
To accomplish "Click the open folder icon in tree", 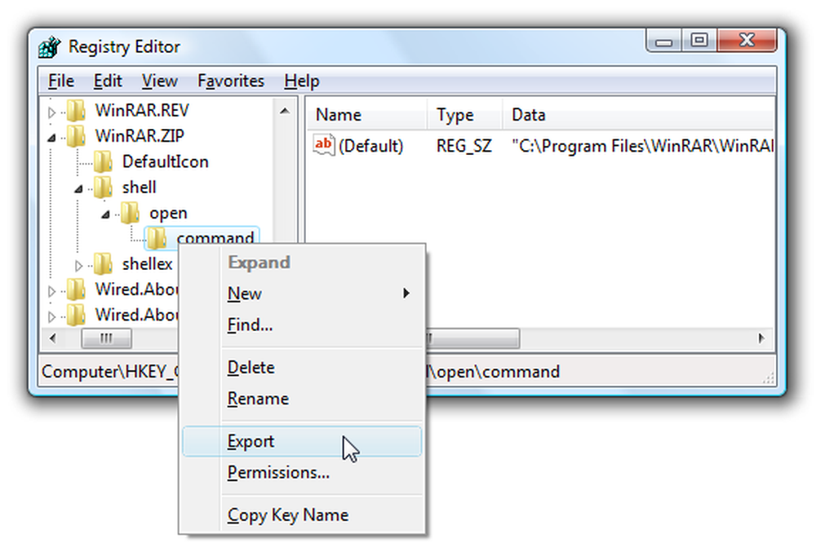I will point(130,213).
